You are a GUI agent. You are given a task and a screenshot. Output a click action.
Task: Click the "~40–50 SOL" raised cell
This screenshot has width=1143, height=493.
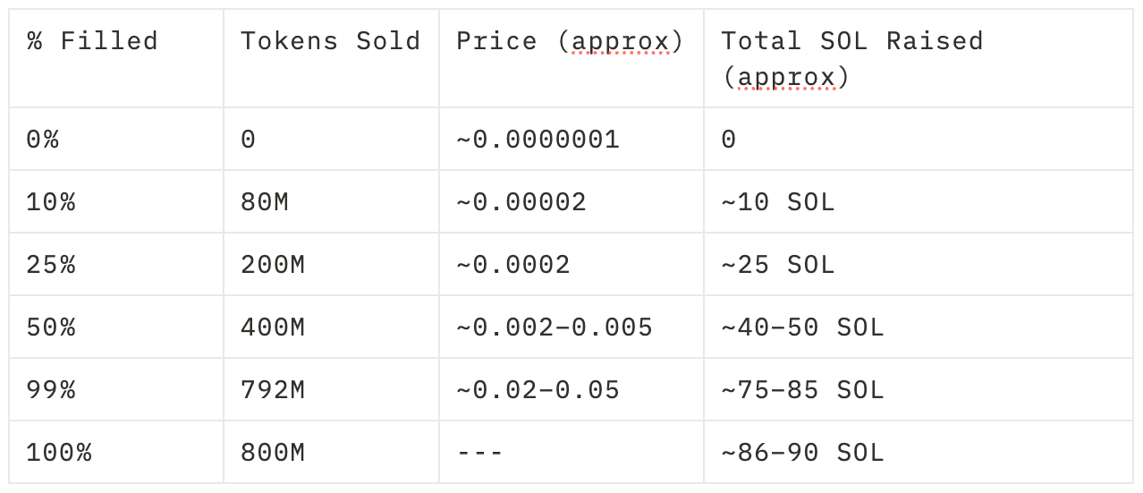[x=802, y=327]
